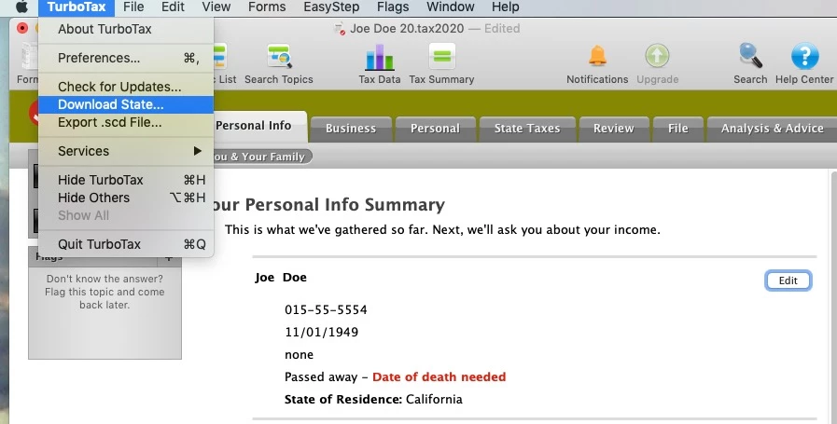837x424 pixels.
Task: Click the SSN text 015-55-5554
Action: click(x=326, y=310)
